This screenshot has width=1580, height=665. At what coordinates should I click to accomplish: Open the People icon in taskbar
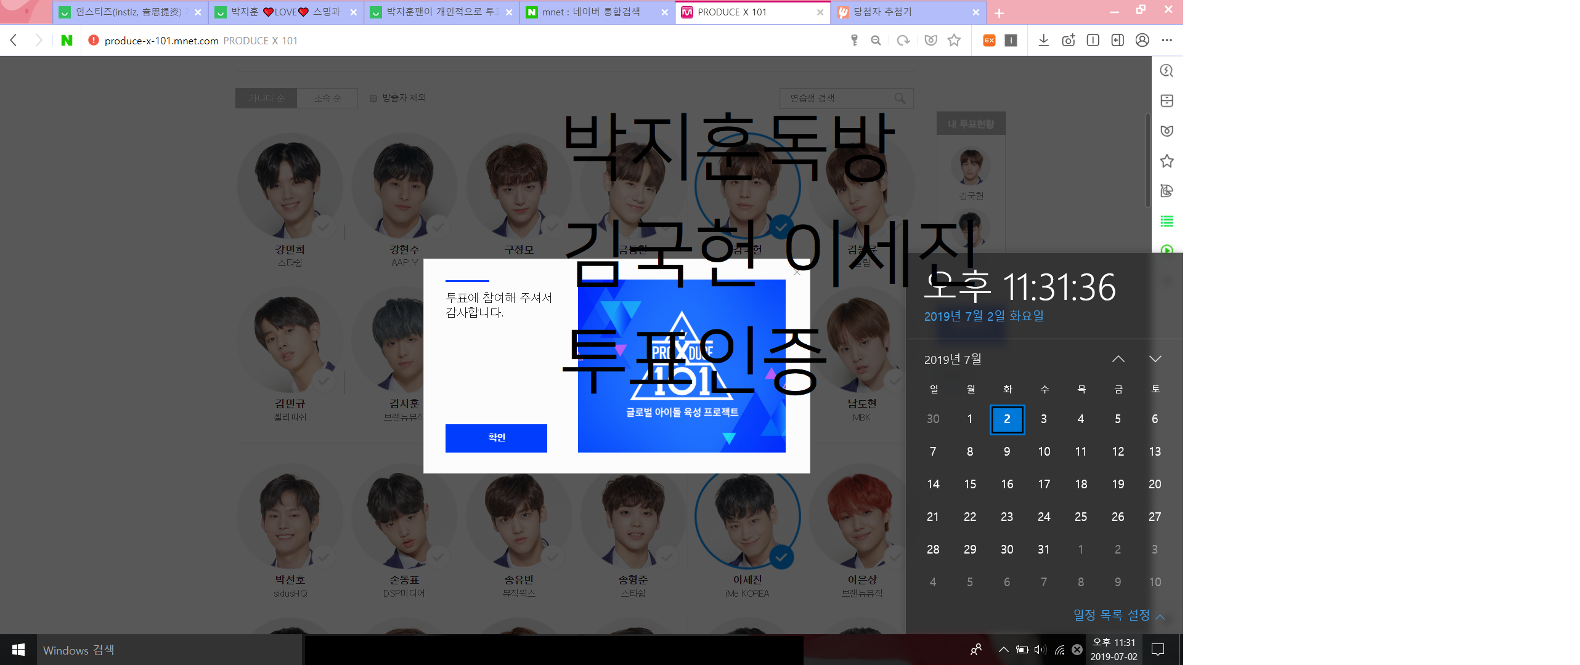[x=976, y=650]
